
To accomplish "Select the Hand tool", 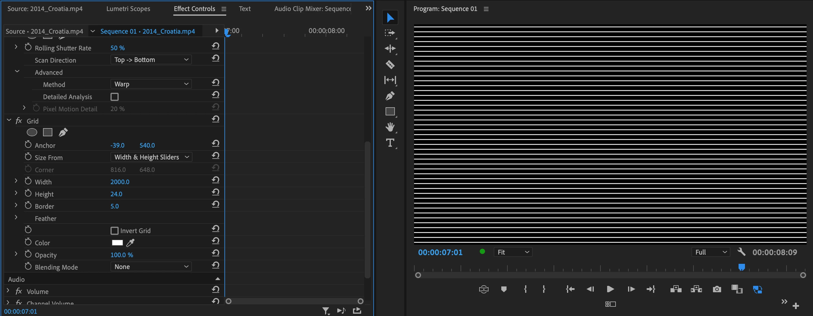I will click(390, 127).
